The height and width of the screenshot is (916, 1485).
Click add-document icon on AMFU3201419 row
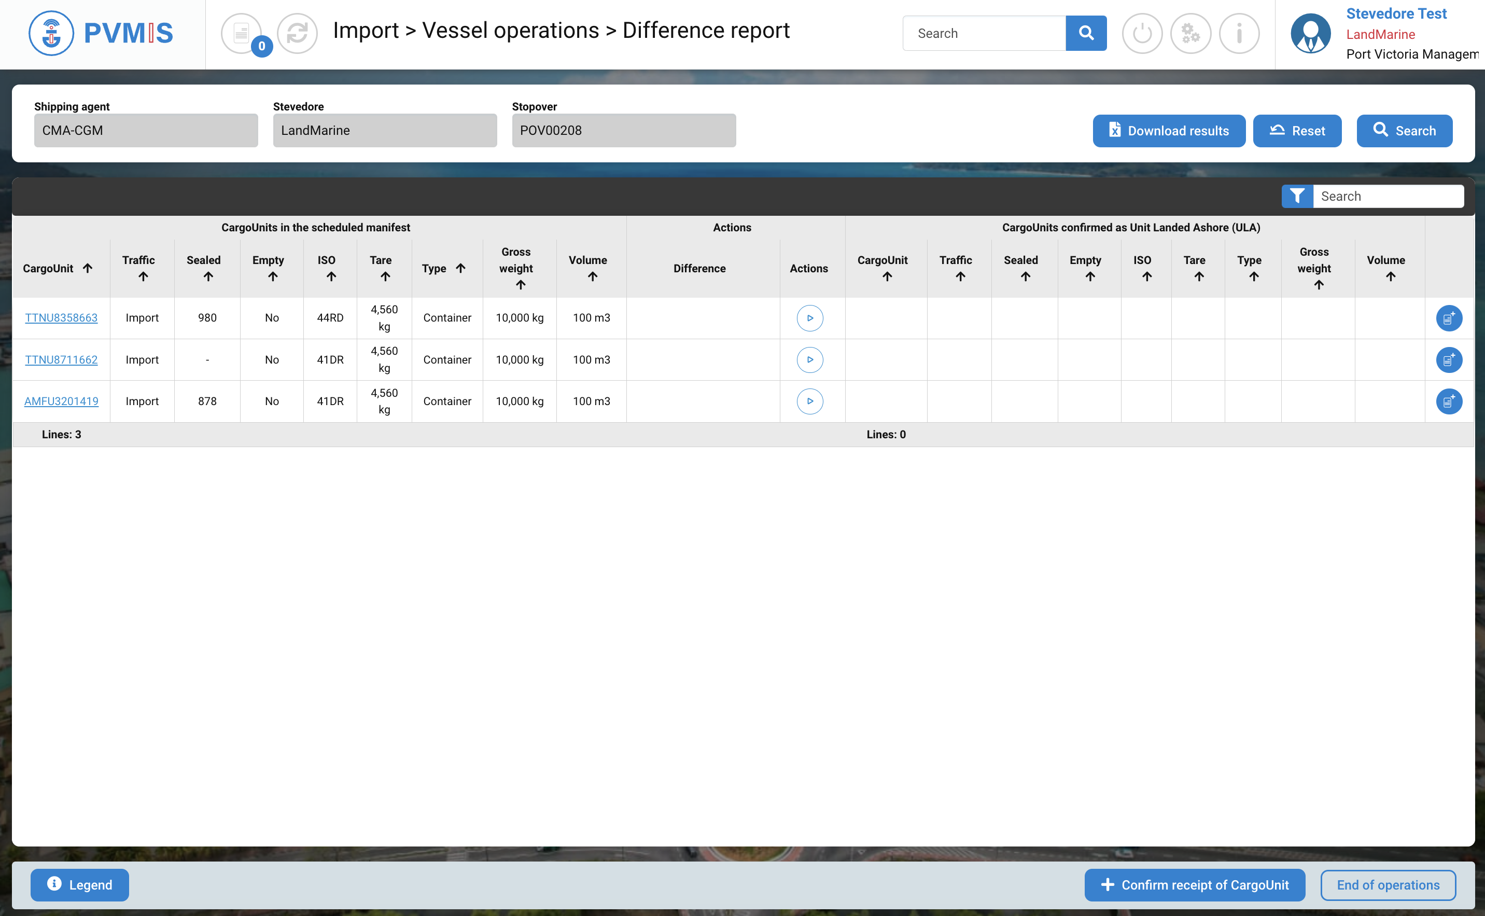[1449, 401]
